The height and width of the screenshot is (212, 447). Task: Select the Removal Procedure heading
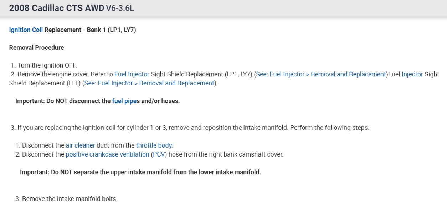click(x=36, y=48)
